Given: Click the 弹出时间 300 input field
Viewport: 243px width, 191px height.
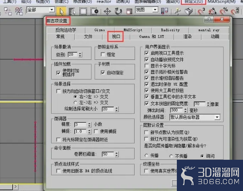Looking at the screenshot, I should tap(176, 110).
